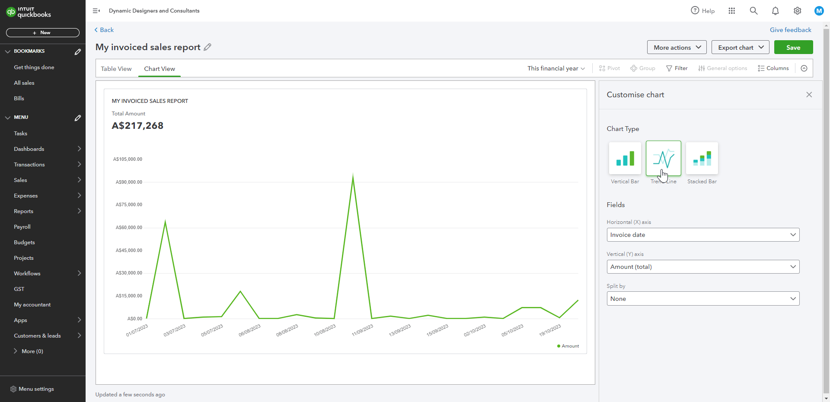Expand More (0) in sidebar
The image size is (830, 402).
[x=29, y=351]
